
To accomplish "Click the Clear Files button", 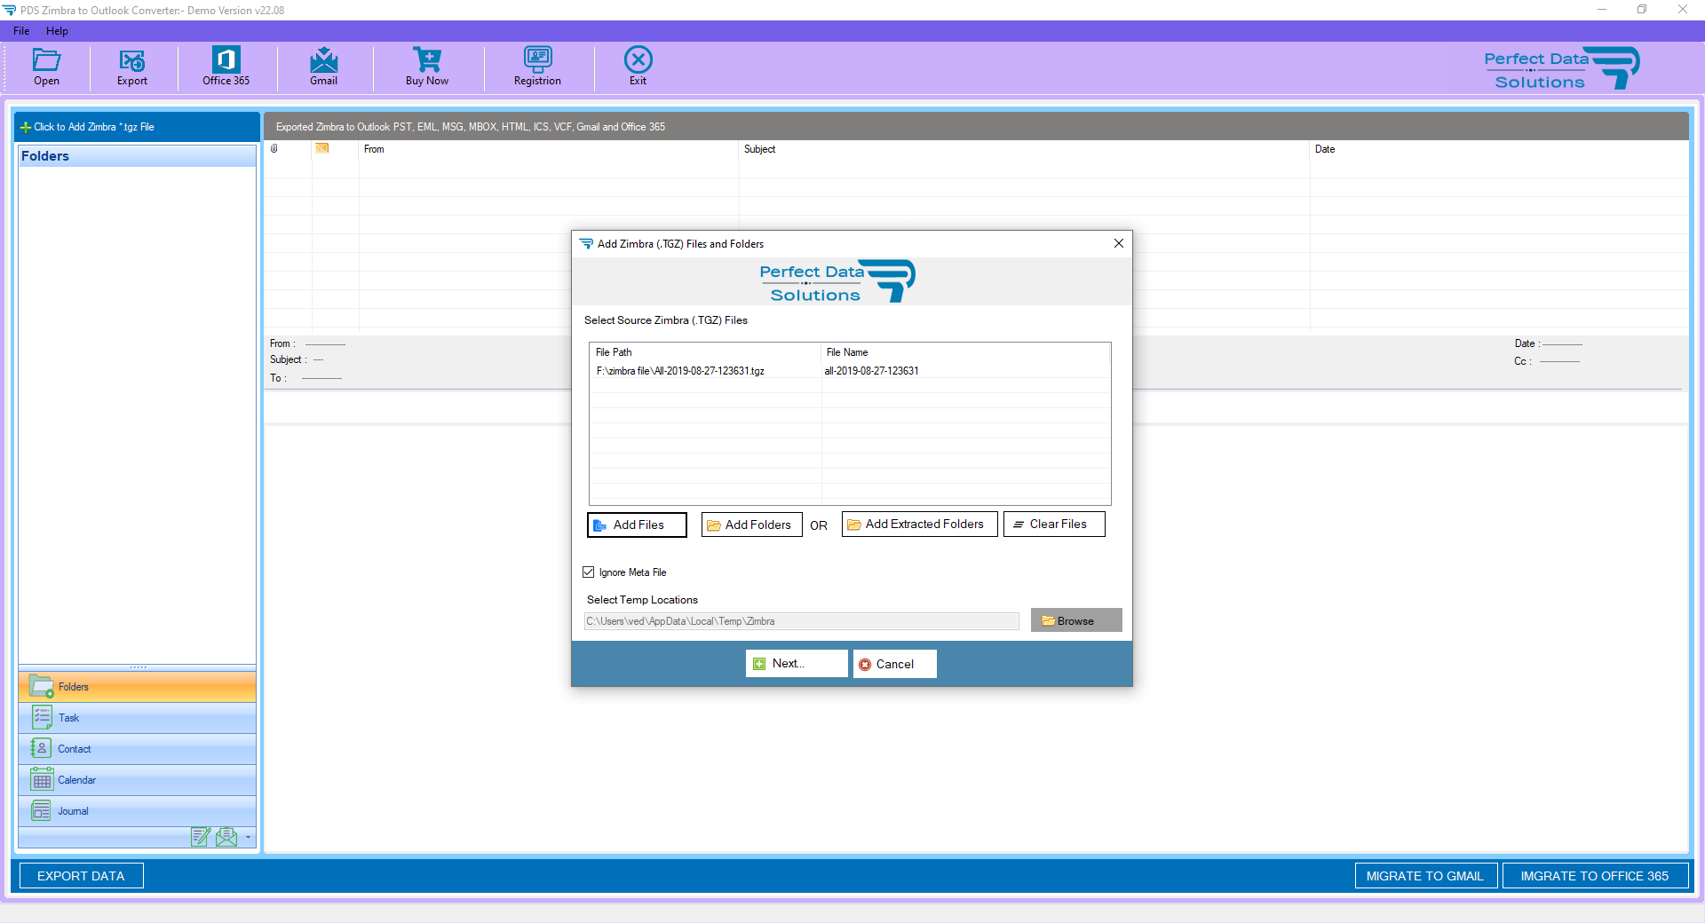I will click(x=1054, y=525).
